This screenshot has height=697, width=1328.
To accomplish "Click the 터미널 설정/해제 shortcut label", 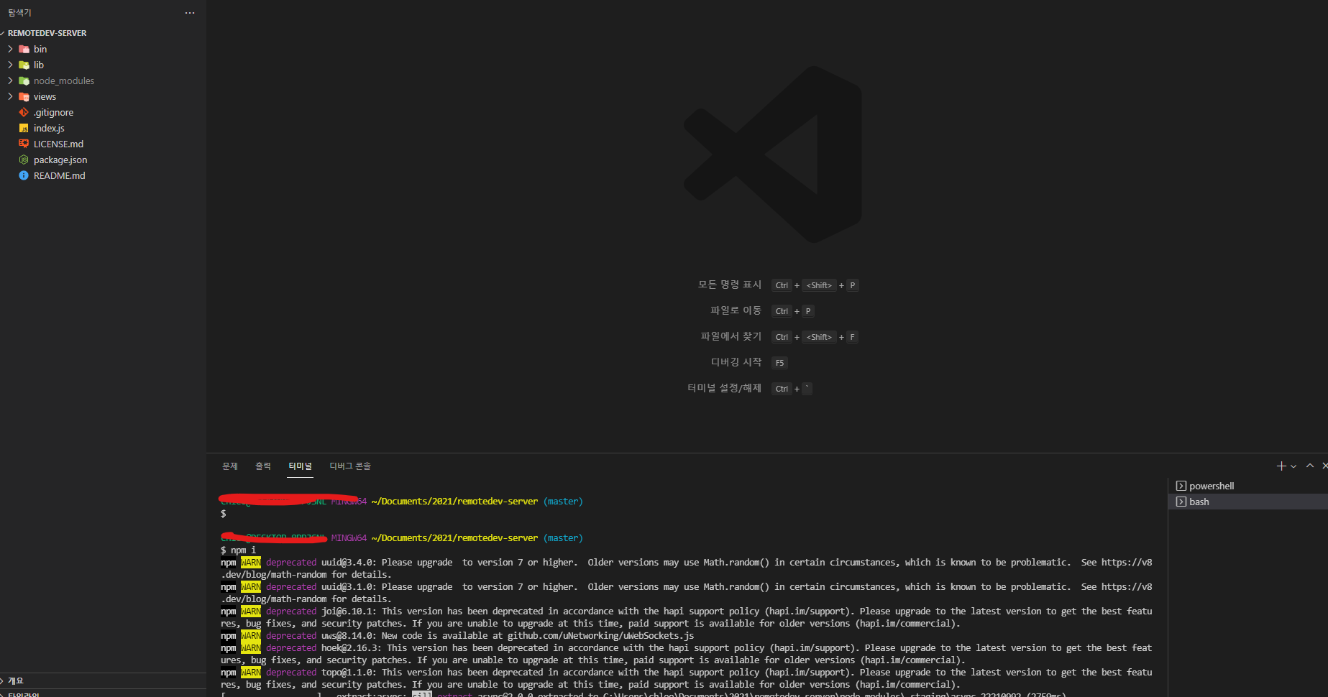I will coord(725,388).
